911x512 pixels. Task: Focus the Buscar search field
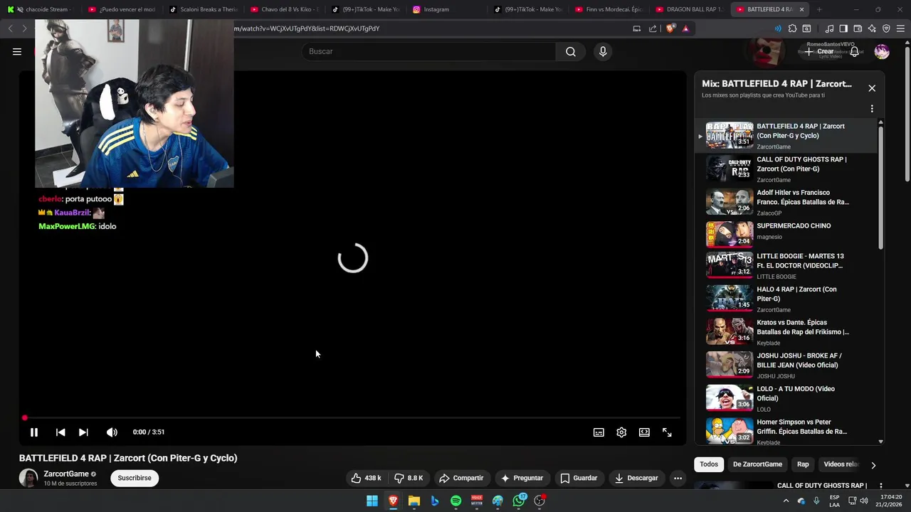coord(429,51)
